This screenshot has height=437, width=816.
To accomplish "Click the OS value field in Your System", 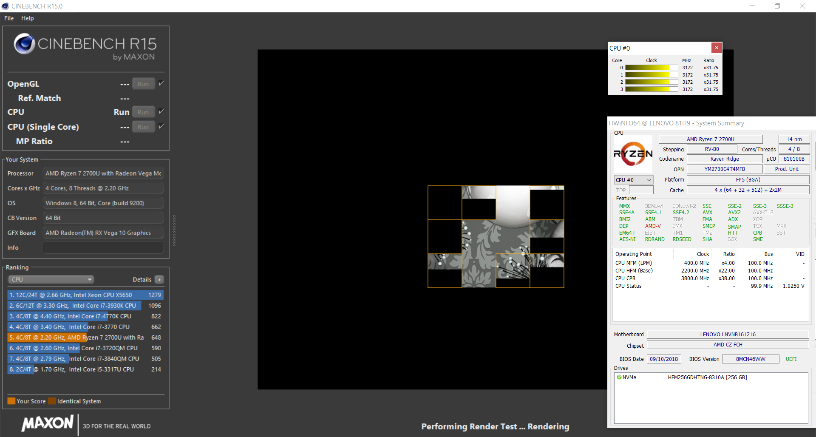I will tap(103, 203).
